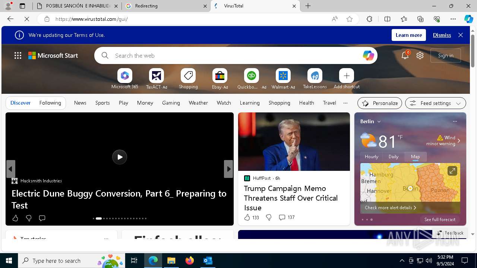This screenshot has height=268, width=477.
Task: Open the Tab actions menu icon
Action: [x=22, y=6]
